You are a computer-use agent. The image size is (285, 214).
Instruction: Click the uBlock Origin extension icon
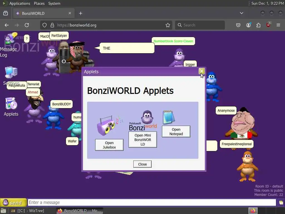(x=268, y=25)
